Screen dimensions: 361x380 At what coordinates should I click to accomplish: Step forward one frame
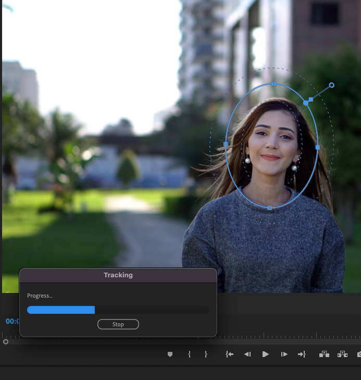pos(284,354)
